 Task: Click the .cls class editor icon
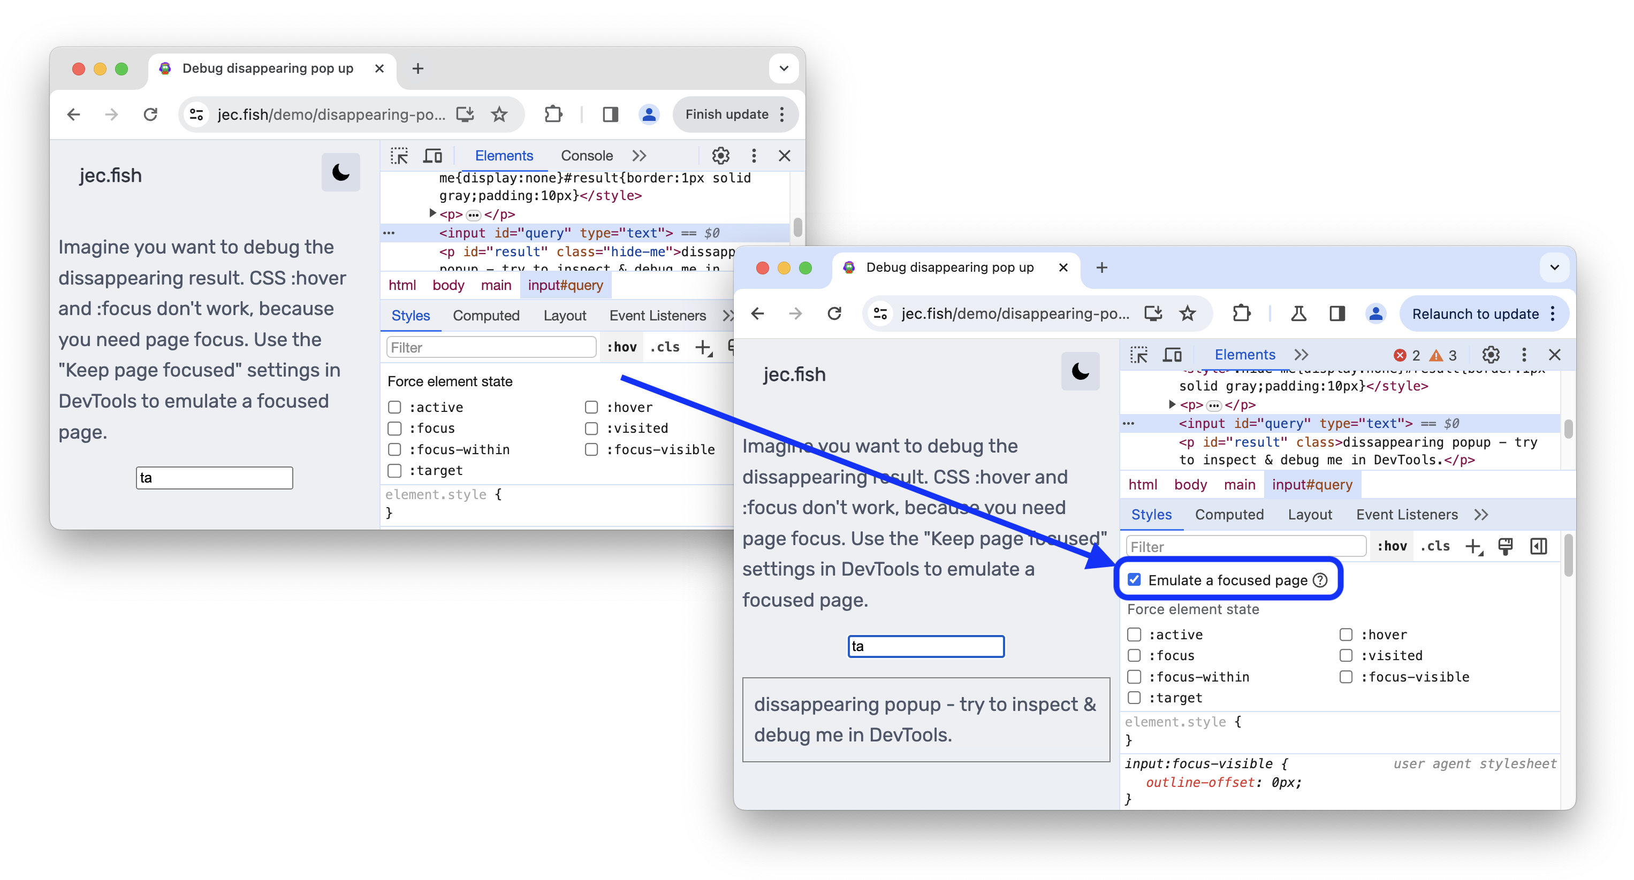1433,545
